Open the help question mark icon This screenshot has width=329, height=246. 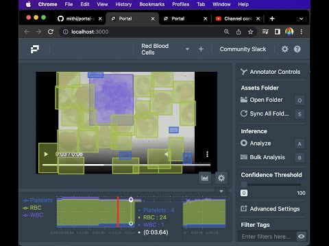point(297,49)
